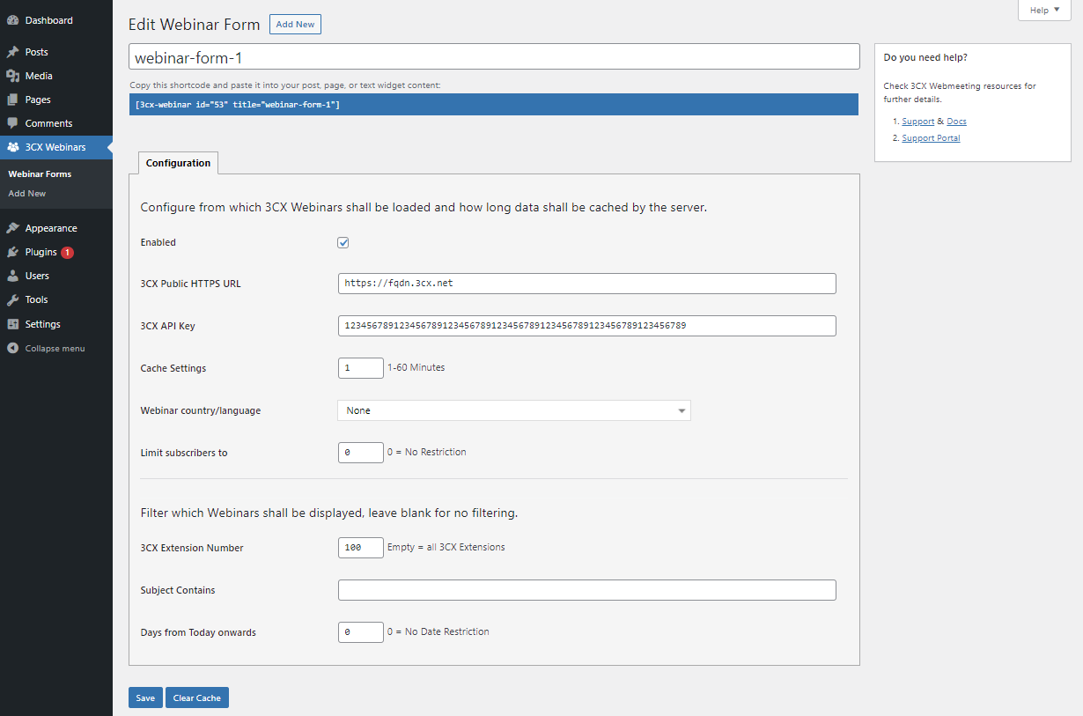Click Add New submenu item in sidebar
Viewport: 1083px width, 716px height.
tap(26, 194)
